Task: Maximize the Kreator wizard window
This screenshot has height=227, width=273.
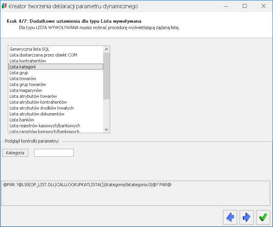Action: (245, 6)
